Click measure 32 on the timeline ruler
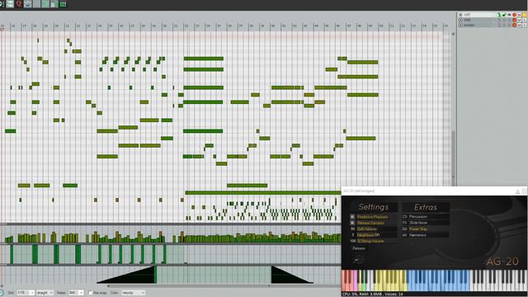 coord(186,26)
